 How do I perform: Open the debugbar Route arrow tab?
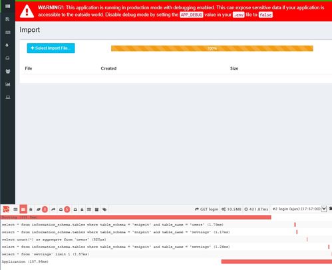pos(53,209)
